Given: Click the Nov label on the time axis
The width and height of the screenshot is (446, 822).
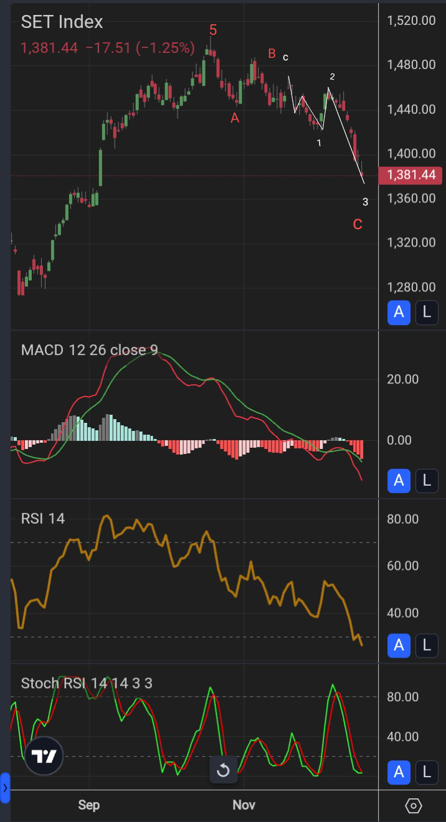Looking at the screenshot, I should click(244, 805).
